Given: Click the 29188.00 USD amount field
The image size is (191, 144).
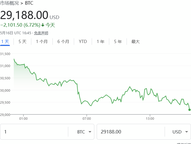Looking at the screenshot, I should click(130, 132).
